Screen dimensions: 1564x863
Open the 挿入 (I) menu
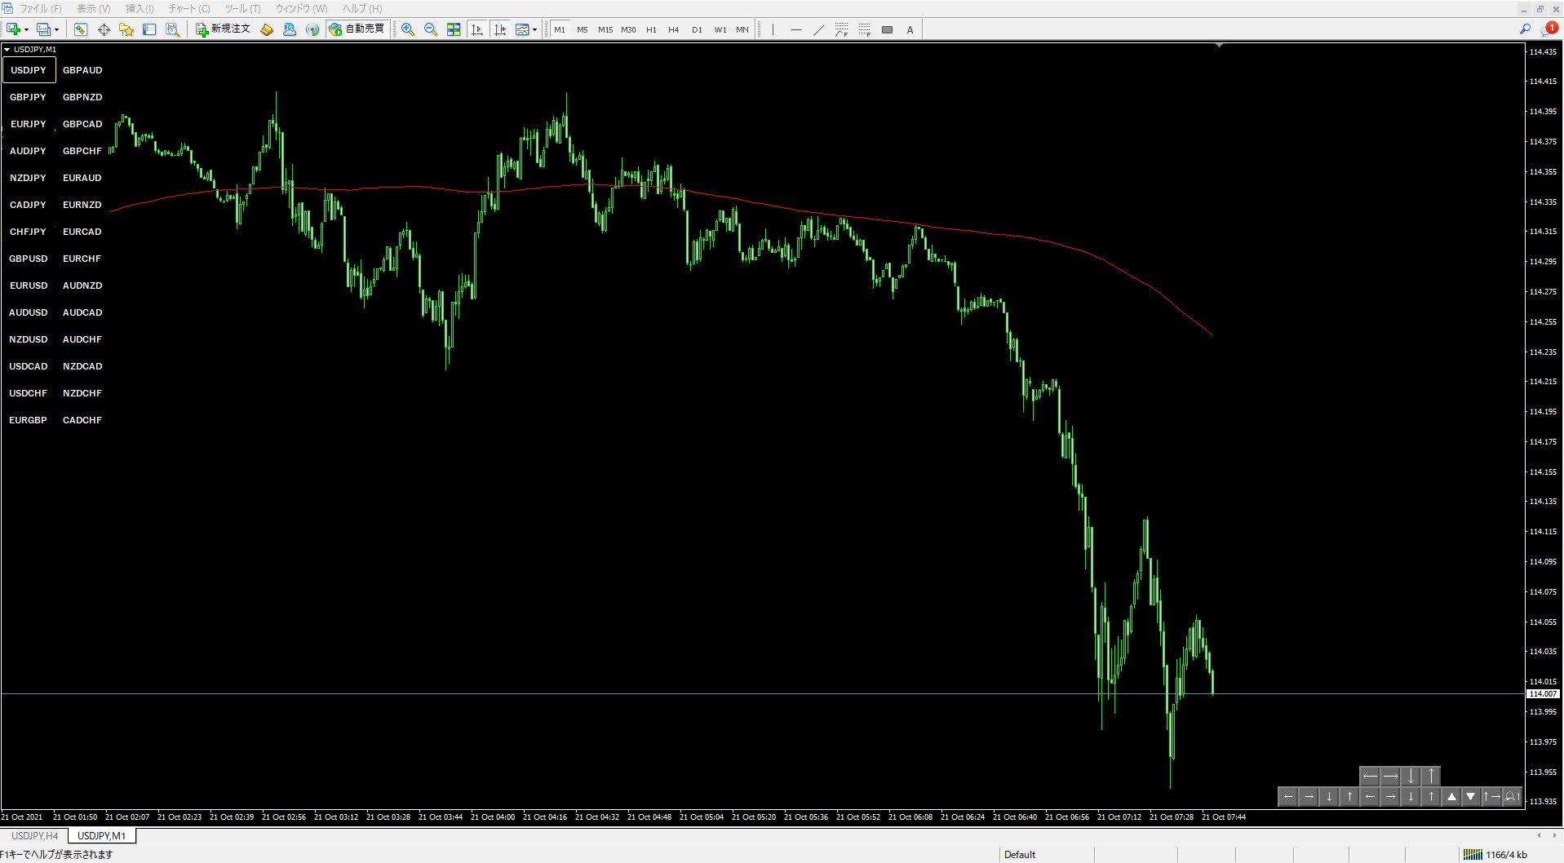click(140, 9)
